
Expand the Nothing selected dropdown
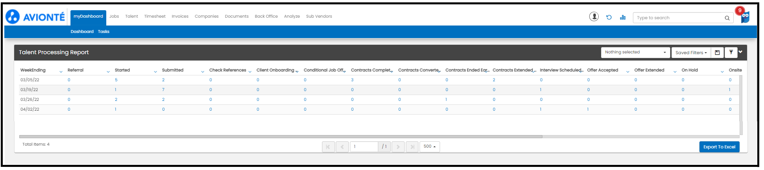coord(635,52)
